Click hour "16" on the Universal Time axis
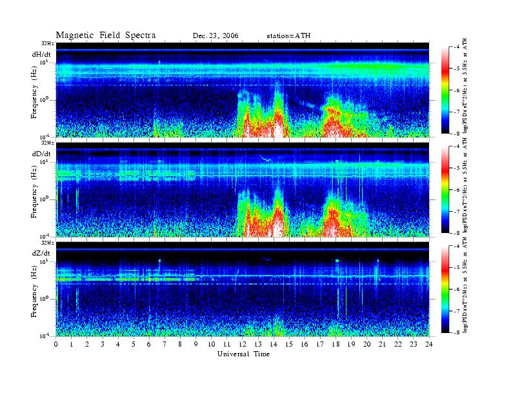Screen dimensions: 511x395 tap(305, 344)
